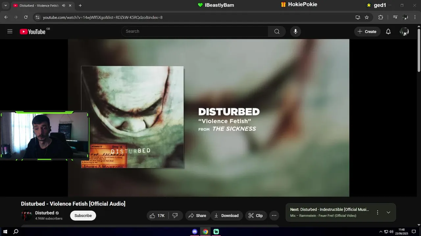Click the video player area
Image resolution: width=421 pixels, height=236 pixels.
[209, 118]
